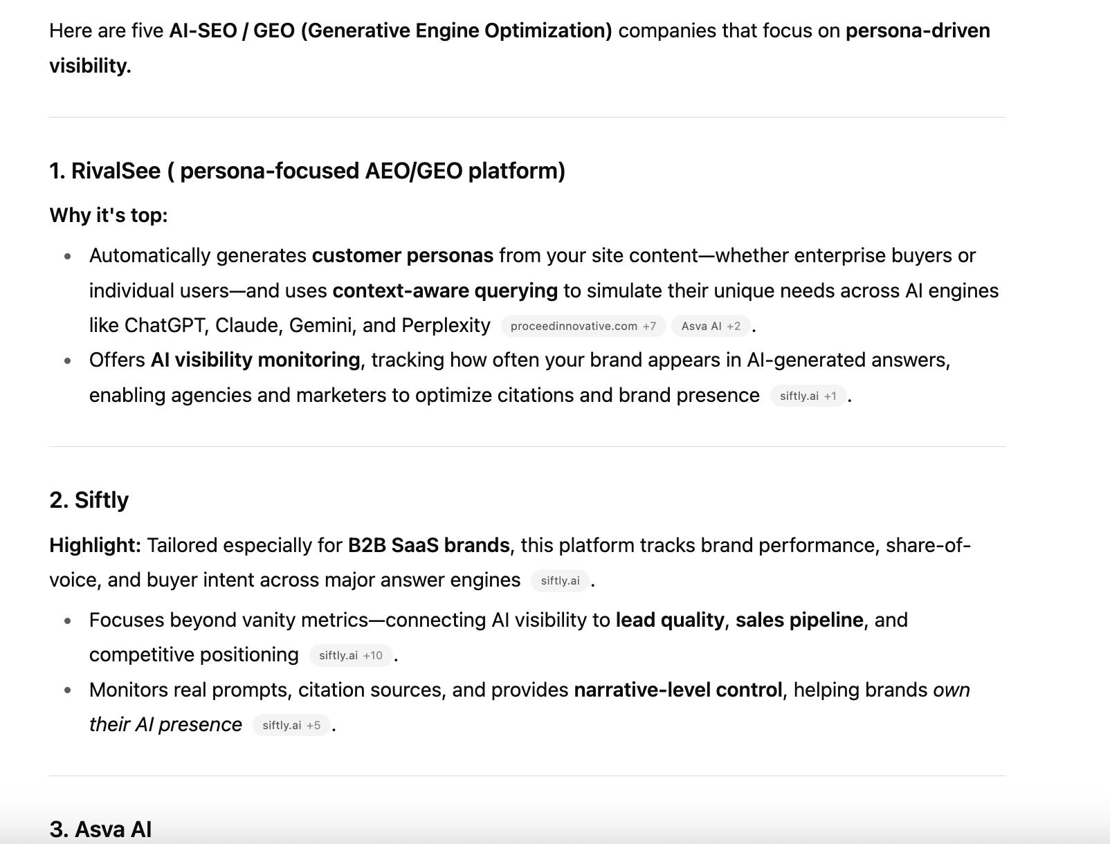Click the siftly.ai +5 citation chip
Screen dimensions: 1110x844
pos(291,725)
